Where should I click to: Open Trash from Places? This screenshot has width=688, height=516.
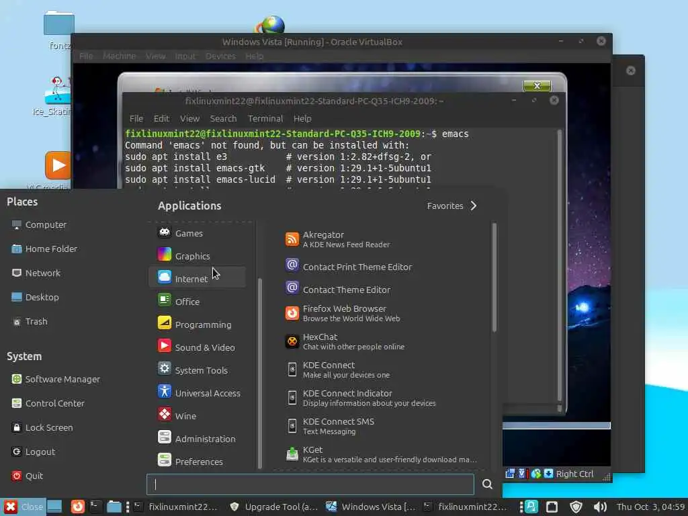tap(30, 321)
